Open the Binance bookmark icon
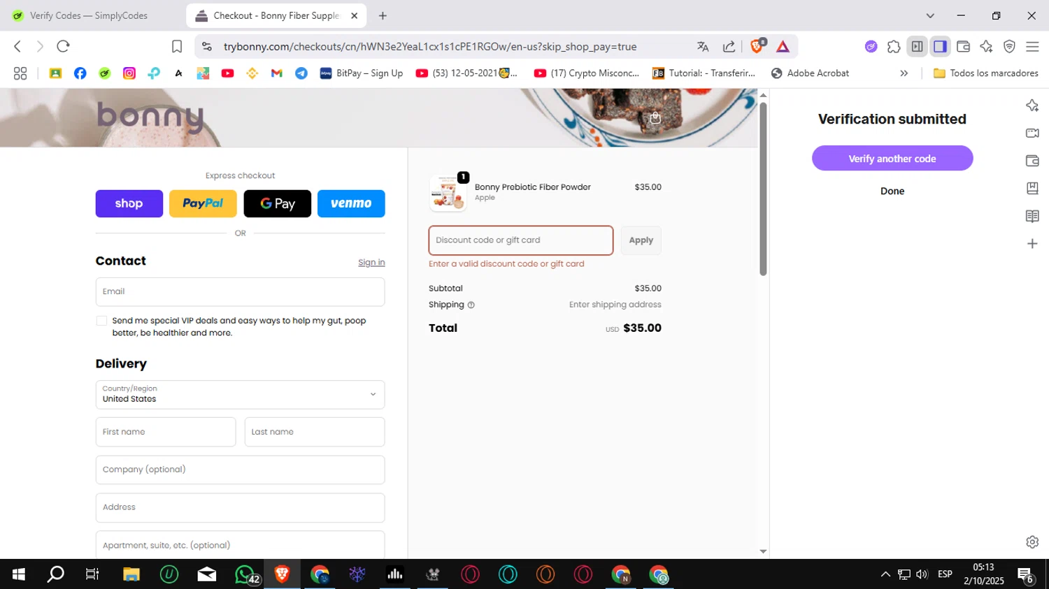 tap(252, 73)
